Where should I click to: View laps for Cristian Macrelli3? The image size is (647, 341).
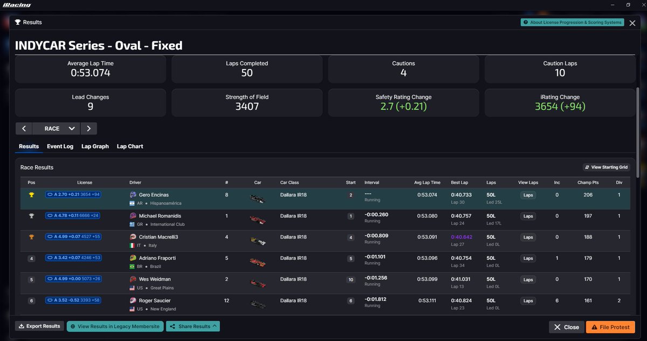tap(528, 237)
